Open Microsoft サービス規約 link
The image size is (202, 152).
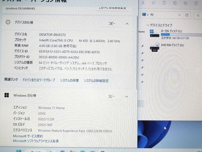click(28, 136)
